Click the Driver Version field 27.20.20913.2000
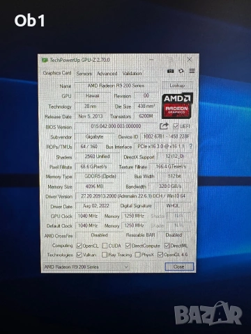 [x=133, y=196]
